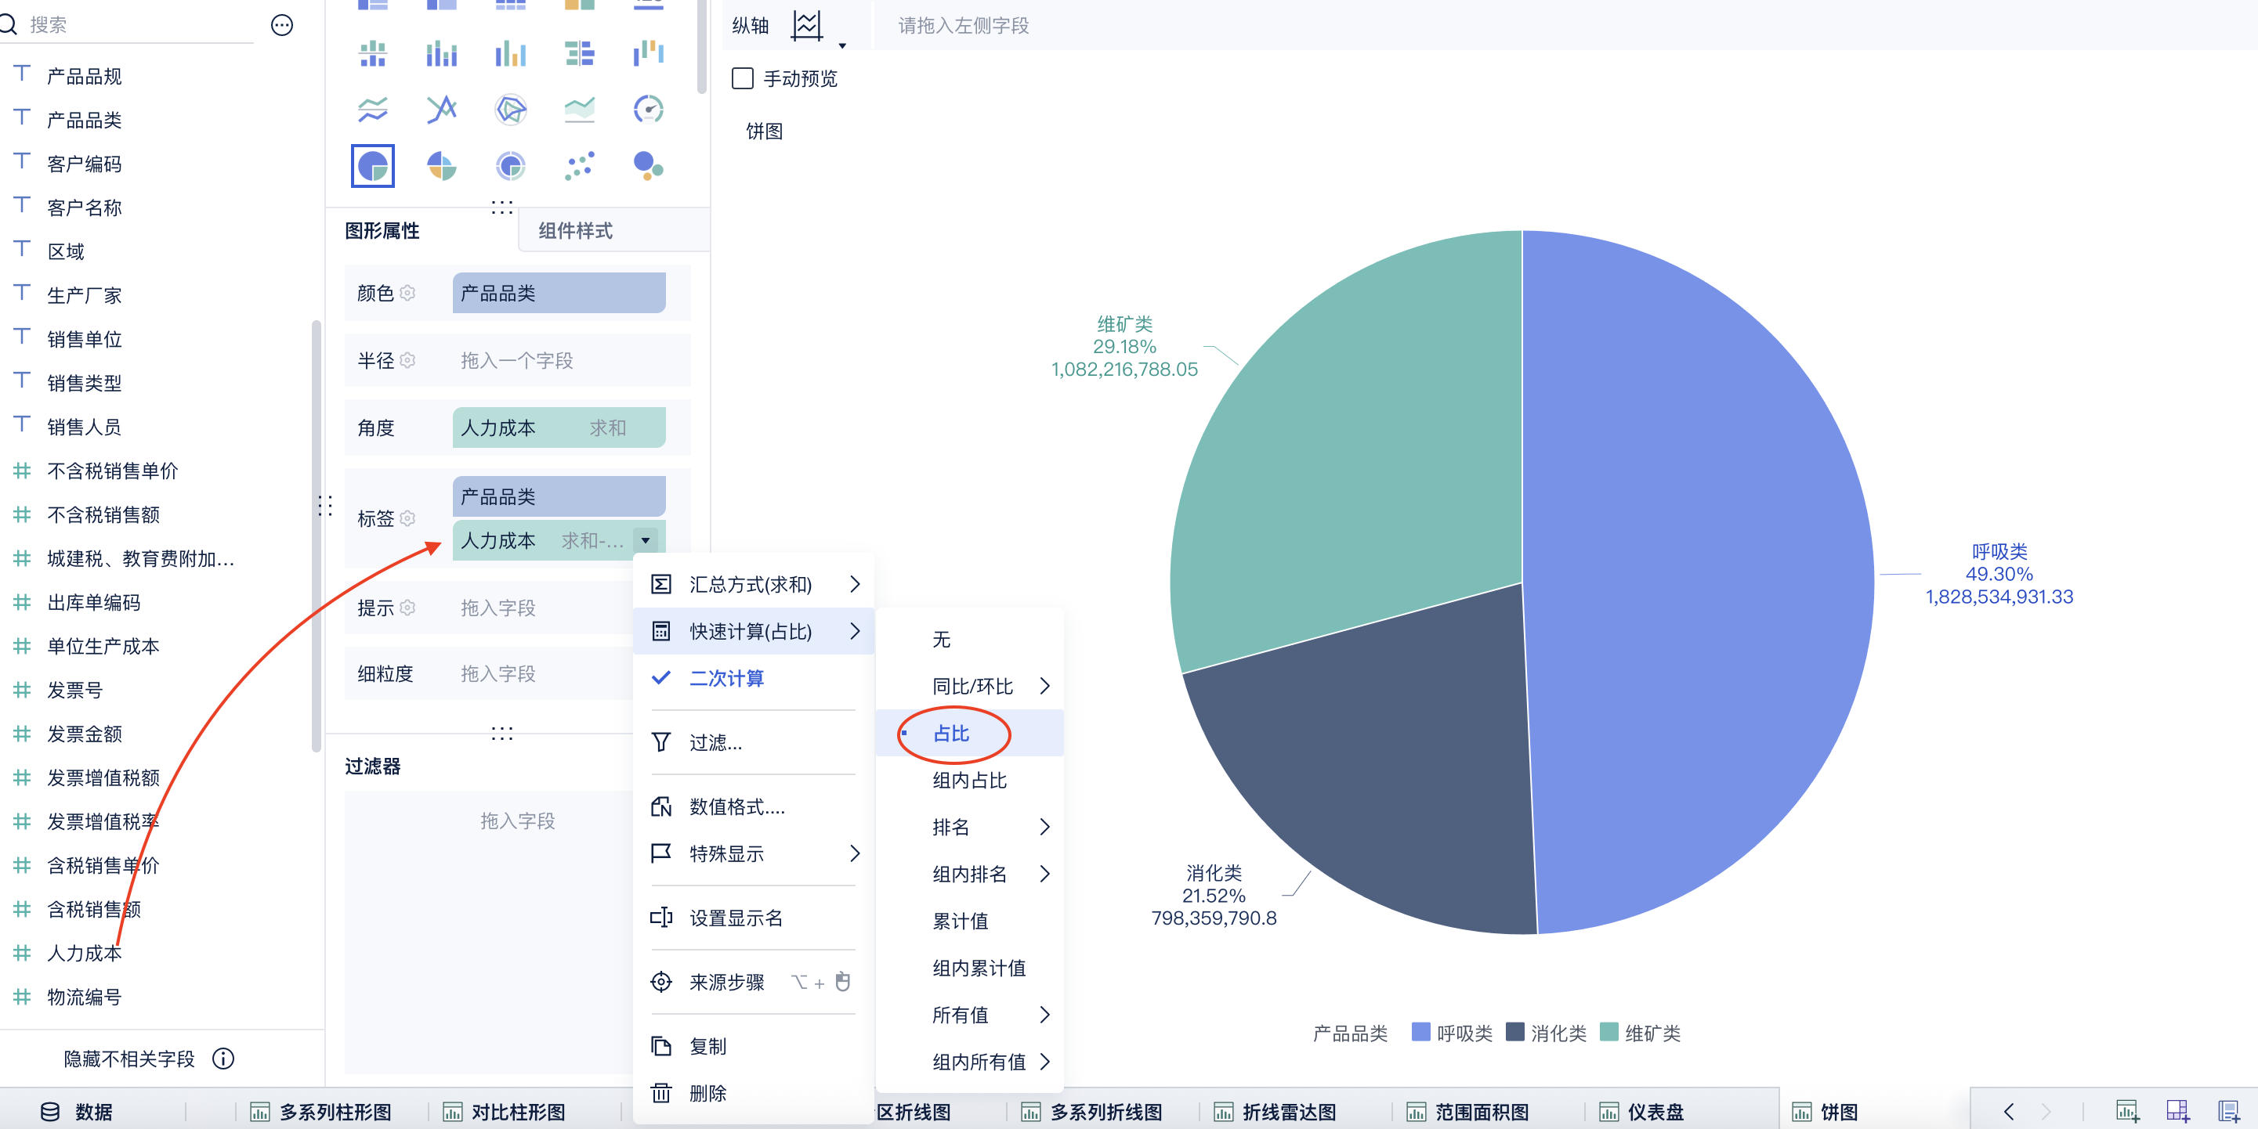Image resolution: width=2258 pixels, height=1129 pixels.
Task: Select the radar chart type icon
Action: [510, 110]
